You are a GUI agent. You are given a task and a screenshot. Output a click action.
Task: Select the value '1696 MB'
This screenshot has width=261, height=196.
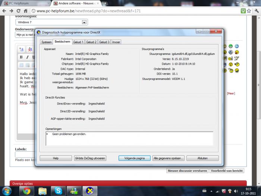81,74
